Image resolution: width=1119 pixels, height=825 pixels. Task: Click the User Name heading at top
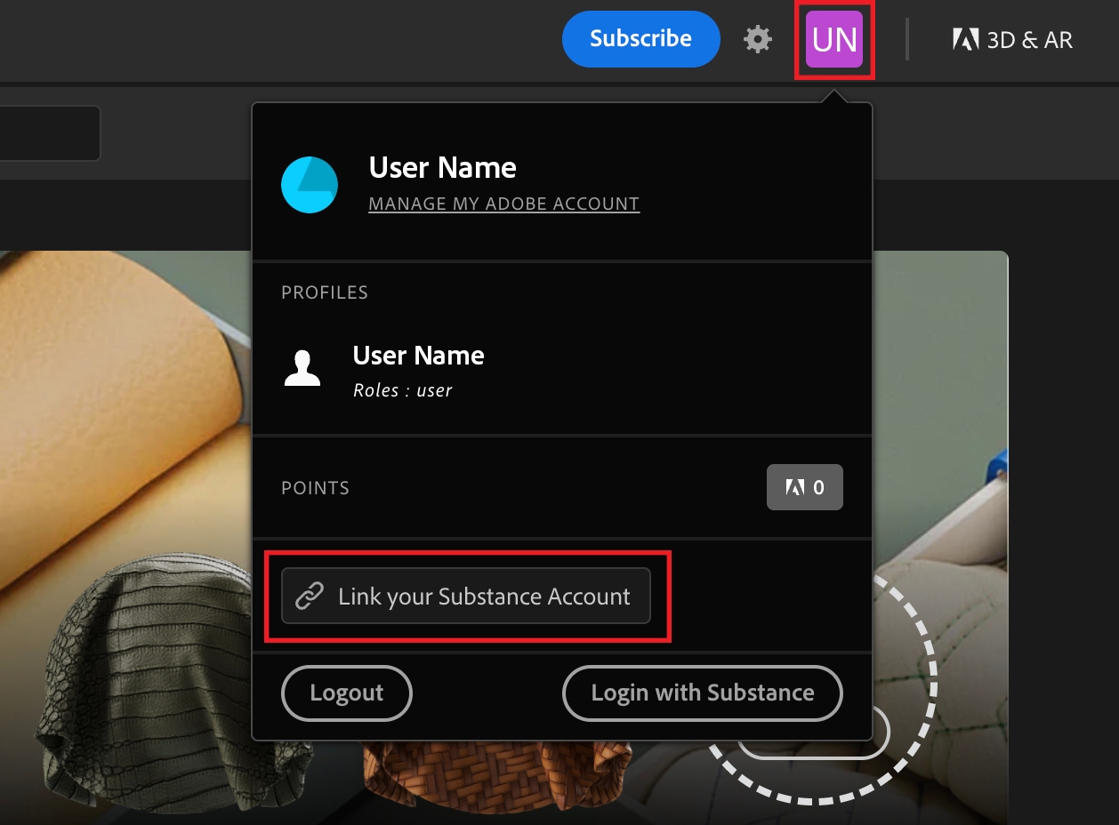tap(443, 168)
